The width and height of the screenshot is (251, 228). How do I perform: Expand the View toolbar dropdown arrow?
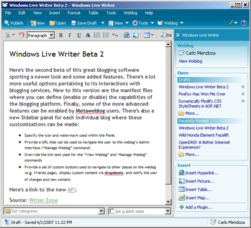tap(127, 23)
